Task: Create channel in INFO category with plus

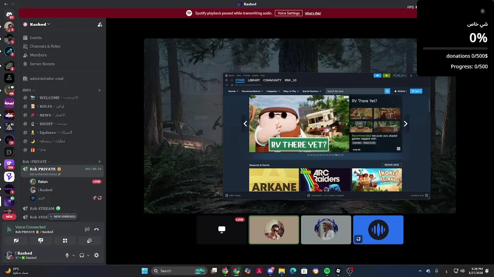Action: pos(100,90)
